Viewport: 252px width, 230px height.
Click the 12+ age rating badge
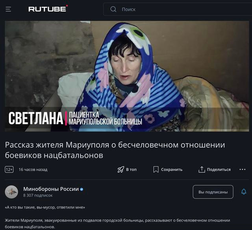[9, 170]
